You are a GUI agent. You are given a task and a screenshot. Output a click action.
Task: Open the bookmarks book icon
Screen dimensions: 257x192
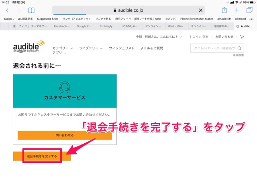[x=31, y=10]
